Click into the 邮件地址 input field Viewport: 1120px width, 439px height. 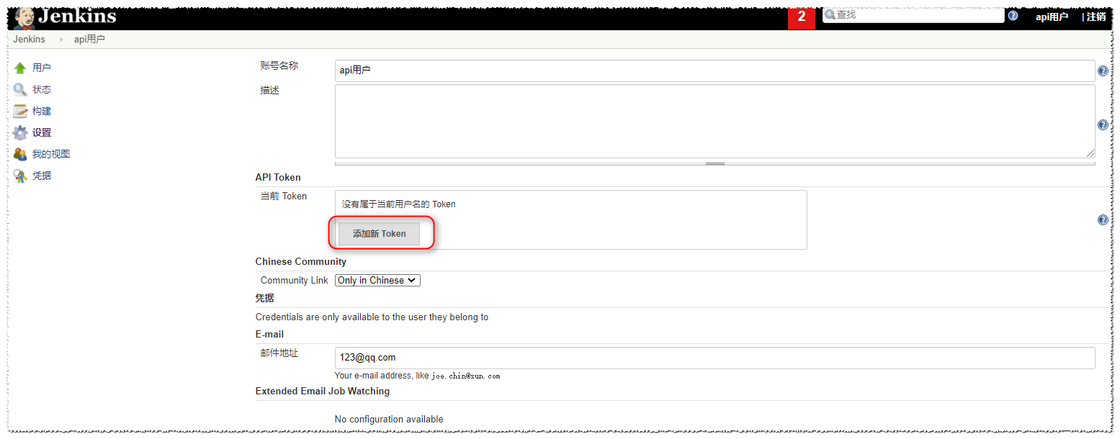[714, 358]
